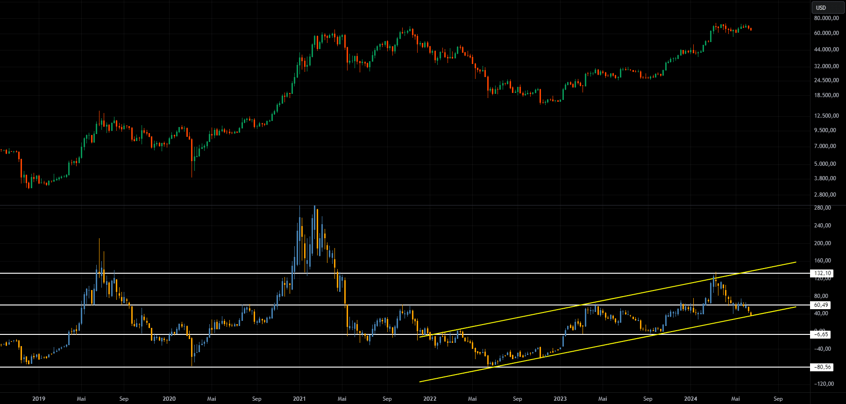Select the 60,49 horizontal line price label
The image size is (846, 404).
click(822, 305)
